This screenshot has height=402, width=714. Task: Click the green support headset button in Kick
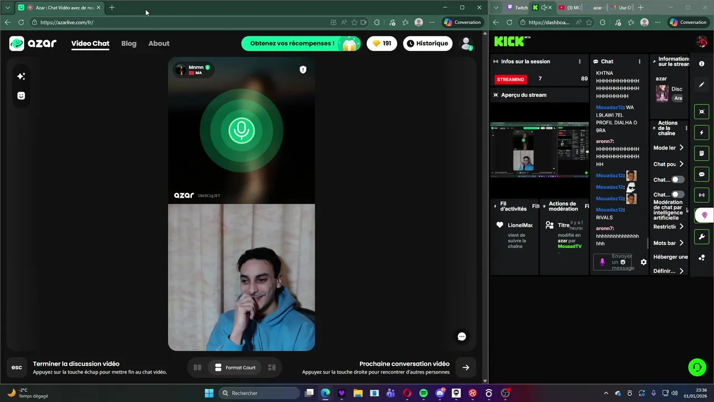697,367
